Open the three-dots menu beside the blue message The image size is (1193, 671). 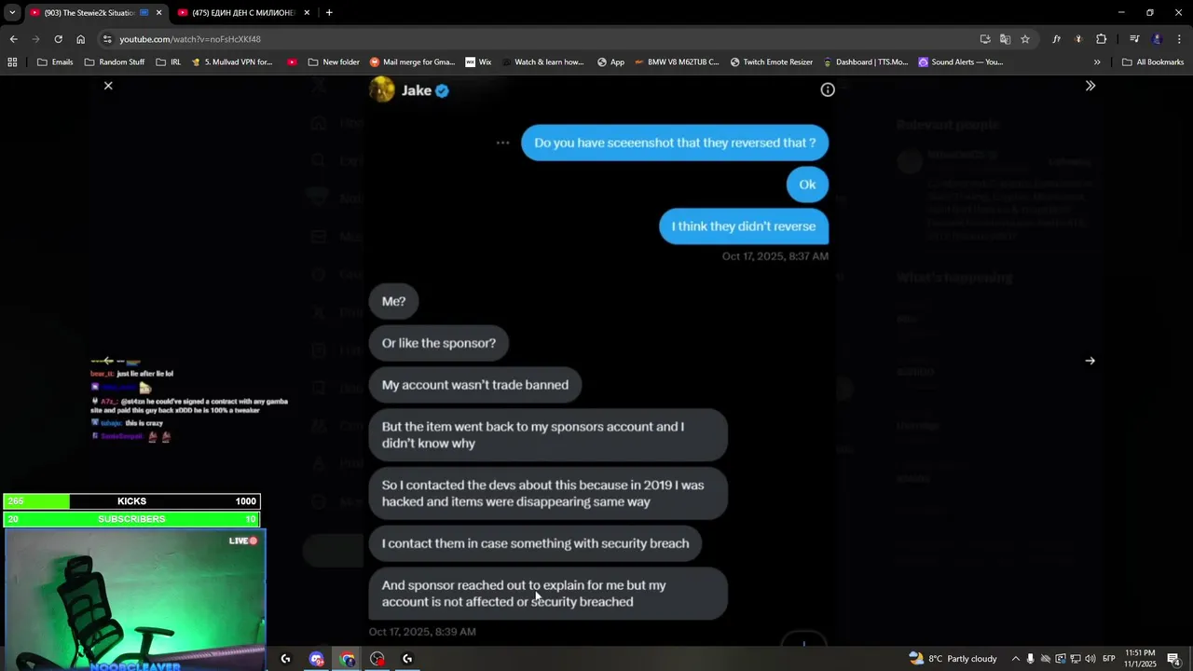(502, 143)
